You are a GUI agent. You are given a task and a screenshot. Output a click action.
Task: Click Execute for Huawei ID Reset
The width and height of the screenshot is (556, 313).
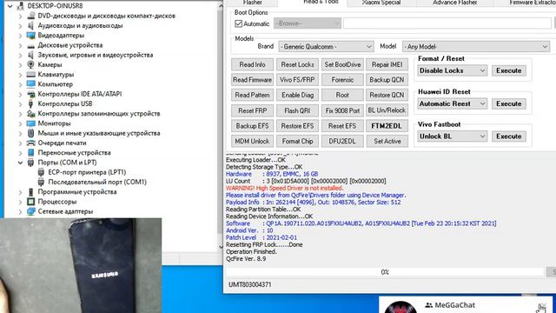(x=508, y=103)
